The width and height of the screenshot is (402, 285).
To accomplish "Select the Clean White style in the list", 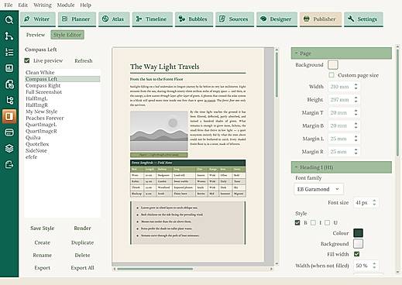I will coord(62,73).
